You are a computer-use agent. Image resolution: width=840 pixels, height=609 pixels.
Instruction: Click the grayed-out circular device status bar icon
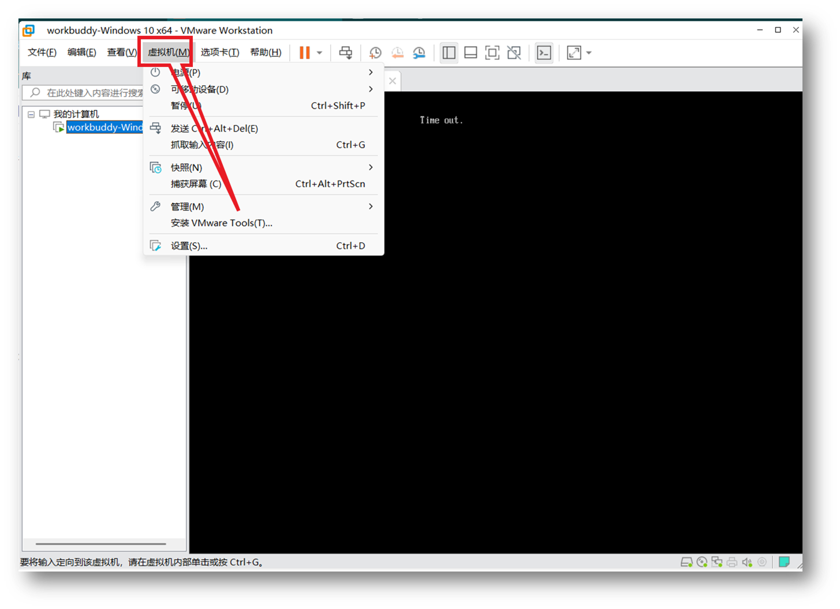pos(762,562)
